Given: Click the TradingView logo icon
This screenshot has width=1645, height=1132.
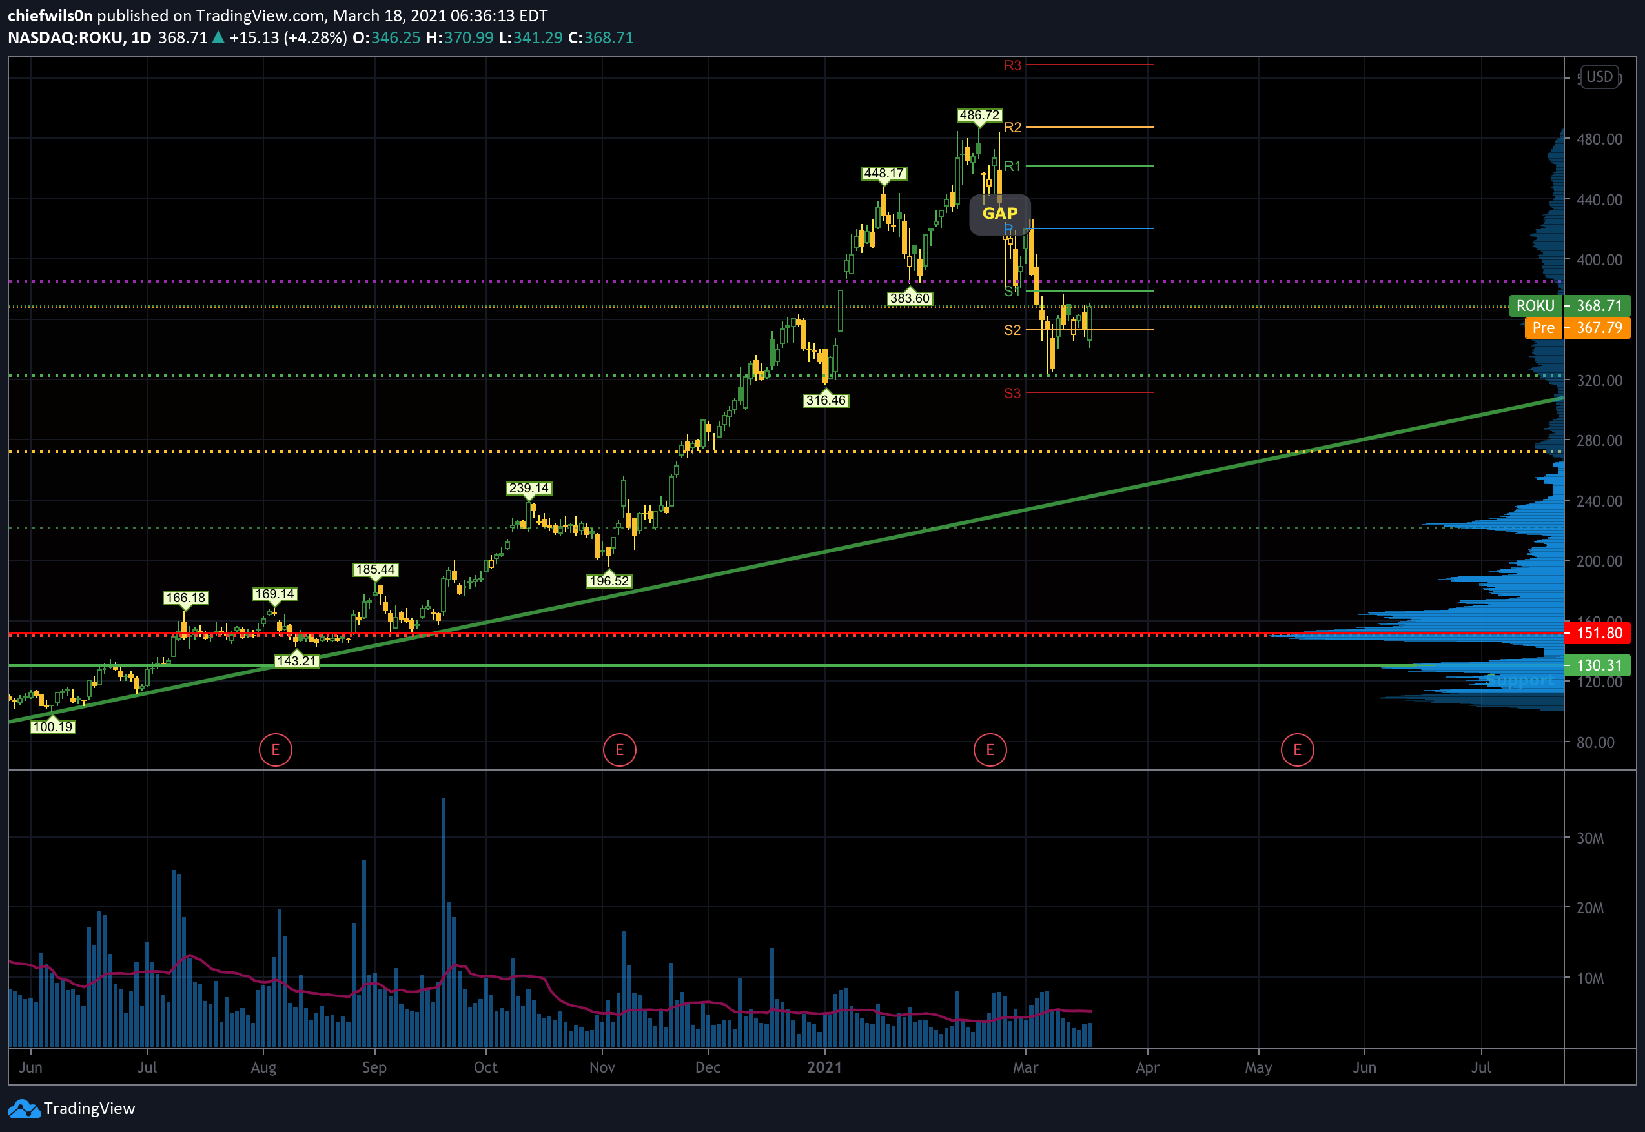Looking at the screenshot, I should (24, 1109).
